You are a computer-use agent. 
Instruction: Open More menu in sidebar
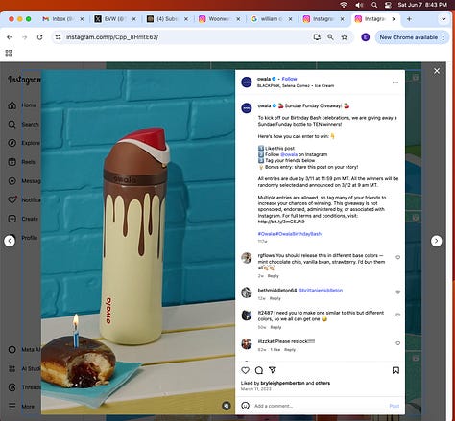21,407
